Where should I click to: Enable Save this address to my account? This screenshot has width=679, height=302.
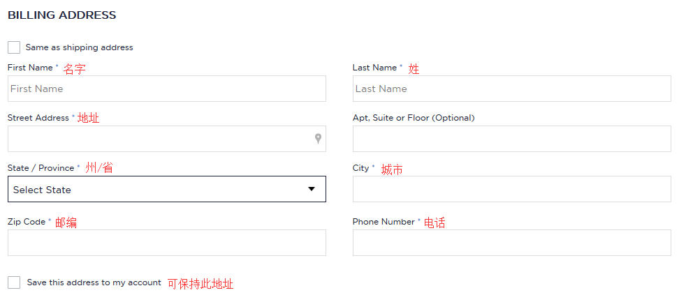[x=14, y=282]
